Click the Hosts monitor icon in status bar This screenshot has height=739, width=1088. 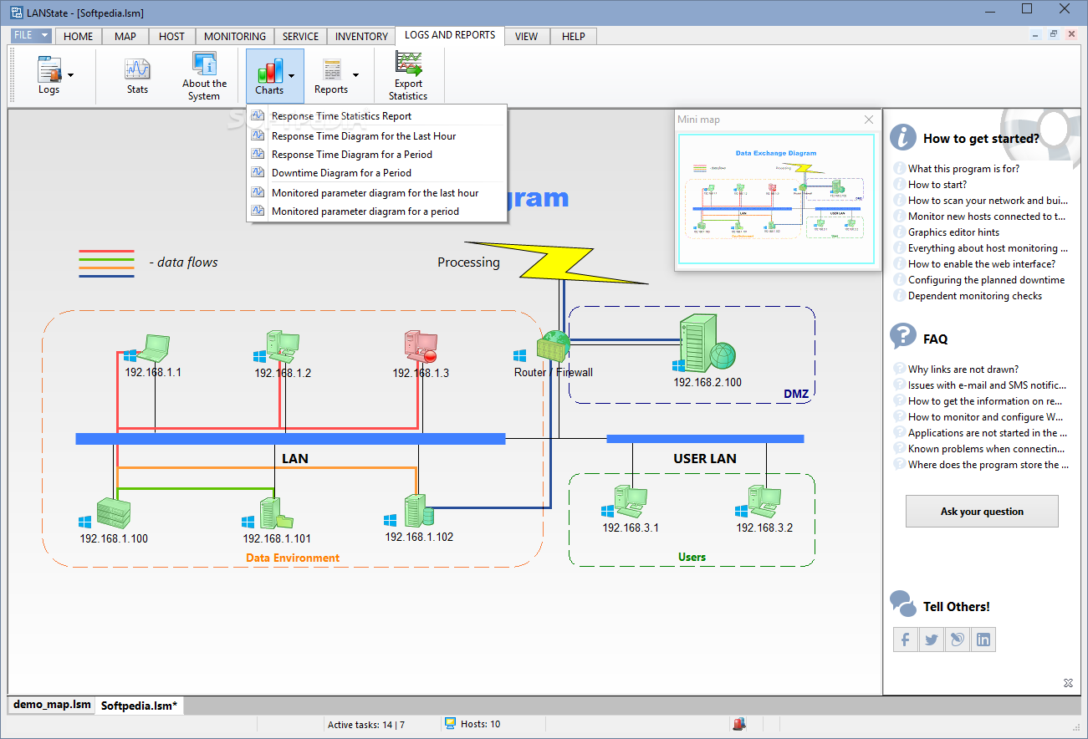click(450, 724)
